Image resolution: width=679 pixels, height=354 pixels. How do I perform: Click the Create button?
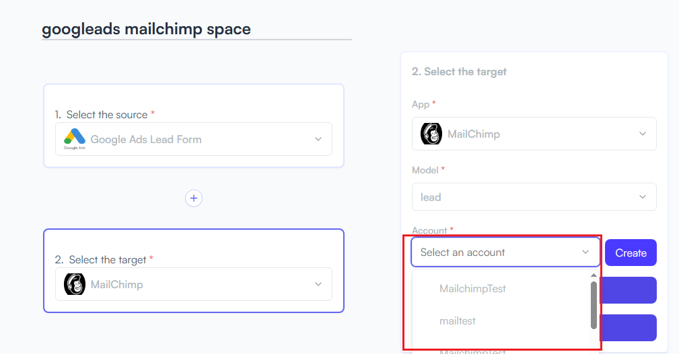tap(631, 253)
